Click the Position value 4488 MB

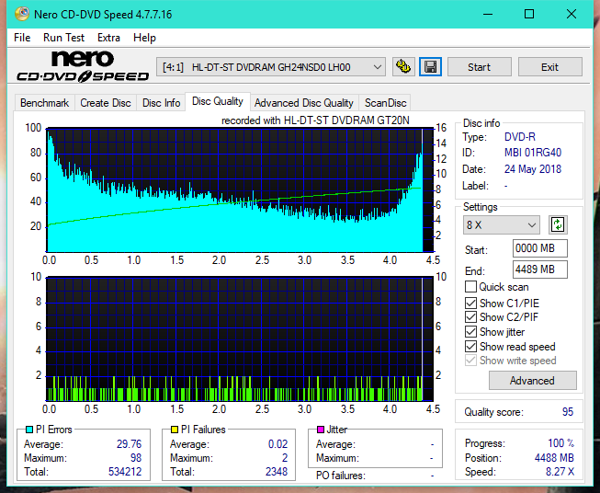click(x=554, y=458)
